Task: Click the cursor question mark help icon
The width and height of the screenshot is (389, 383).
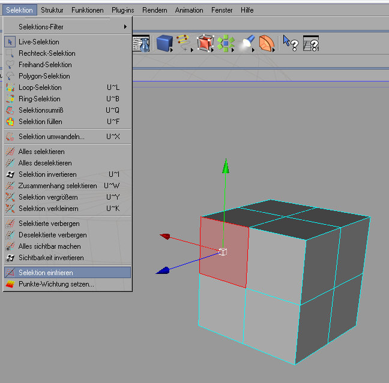Action: pyautogui.click(x=291, y=43)
